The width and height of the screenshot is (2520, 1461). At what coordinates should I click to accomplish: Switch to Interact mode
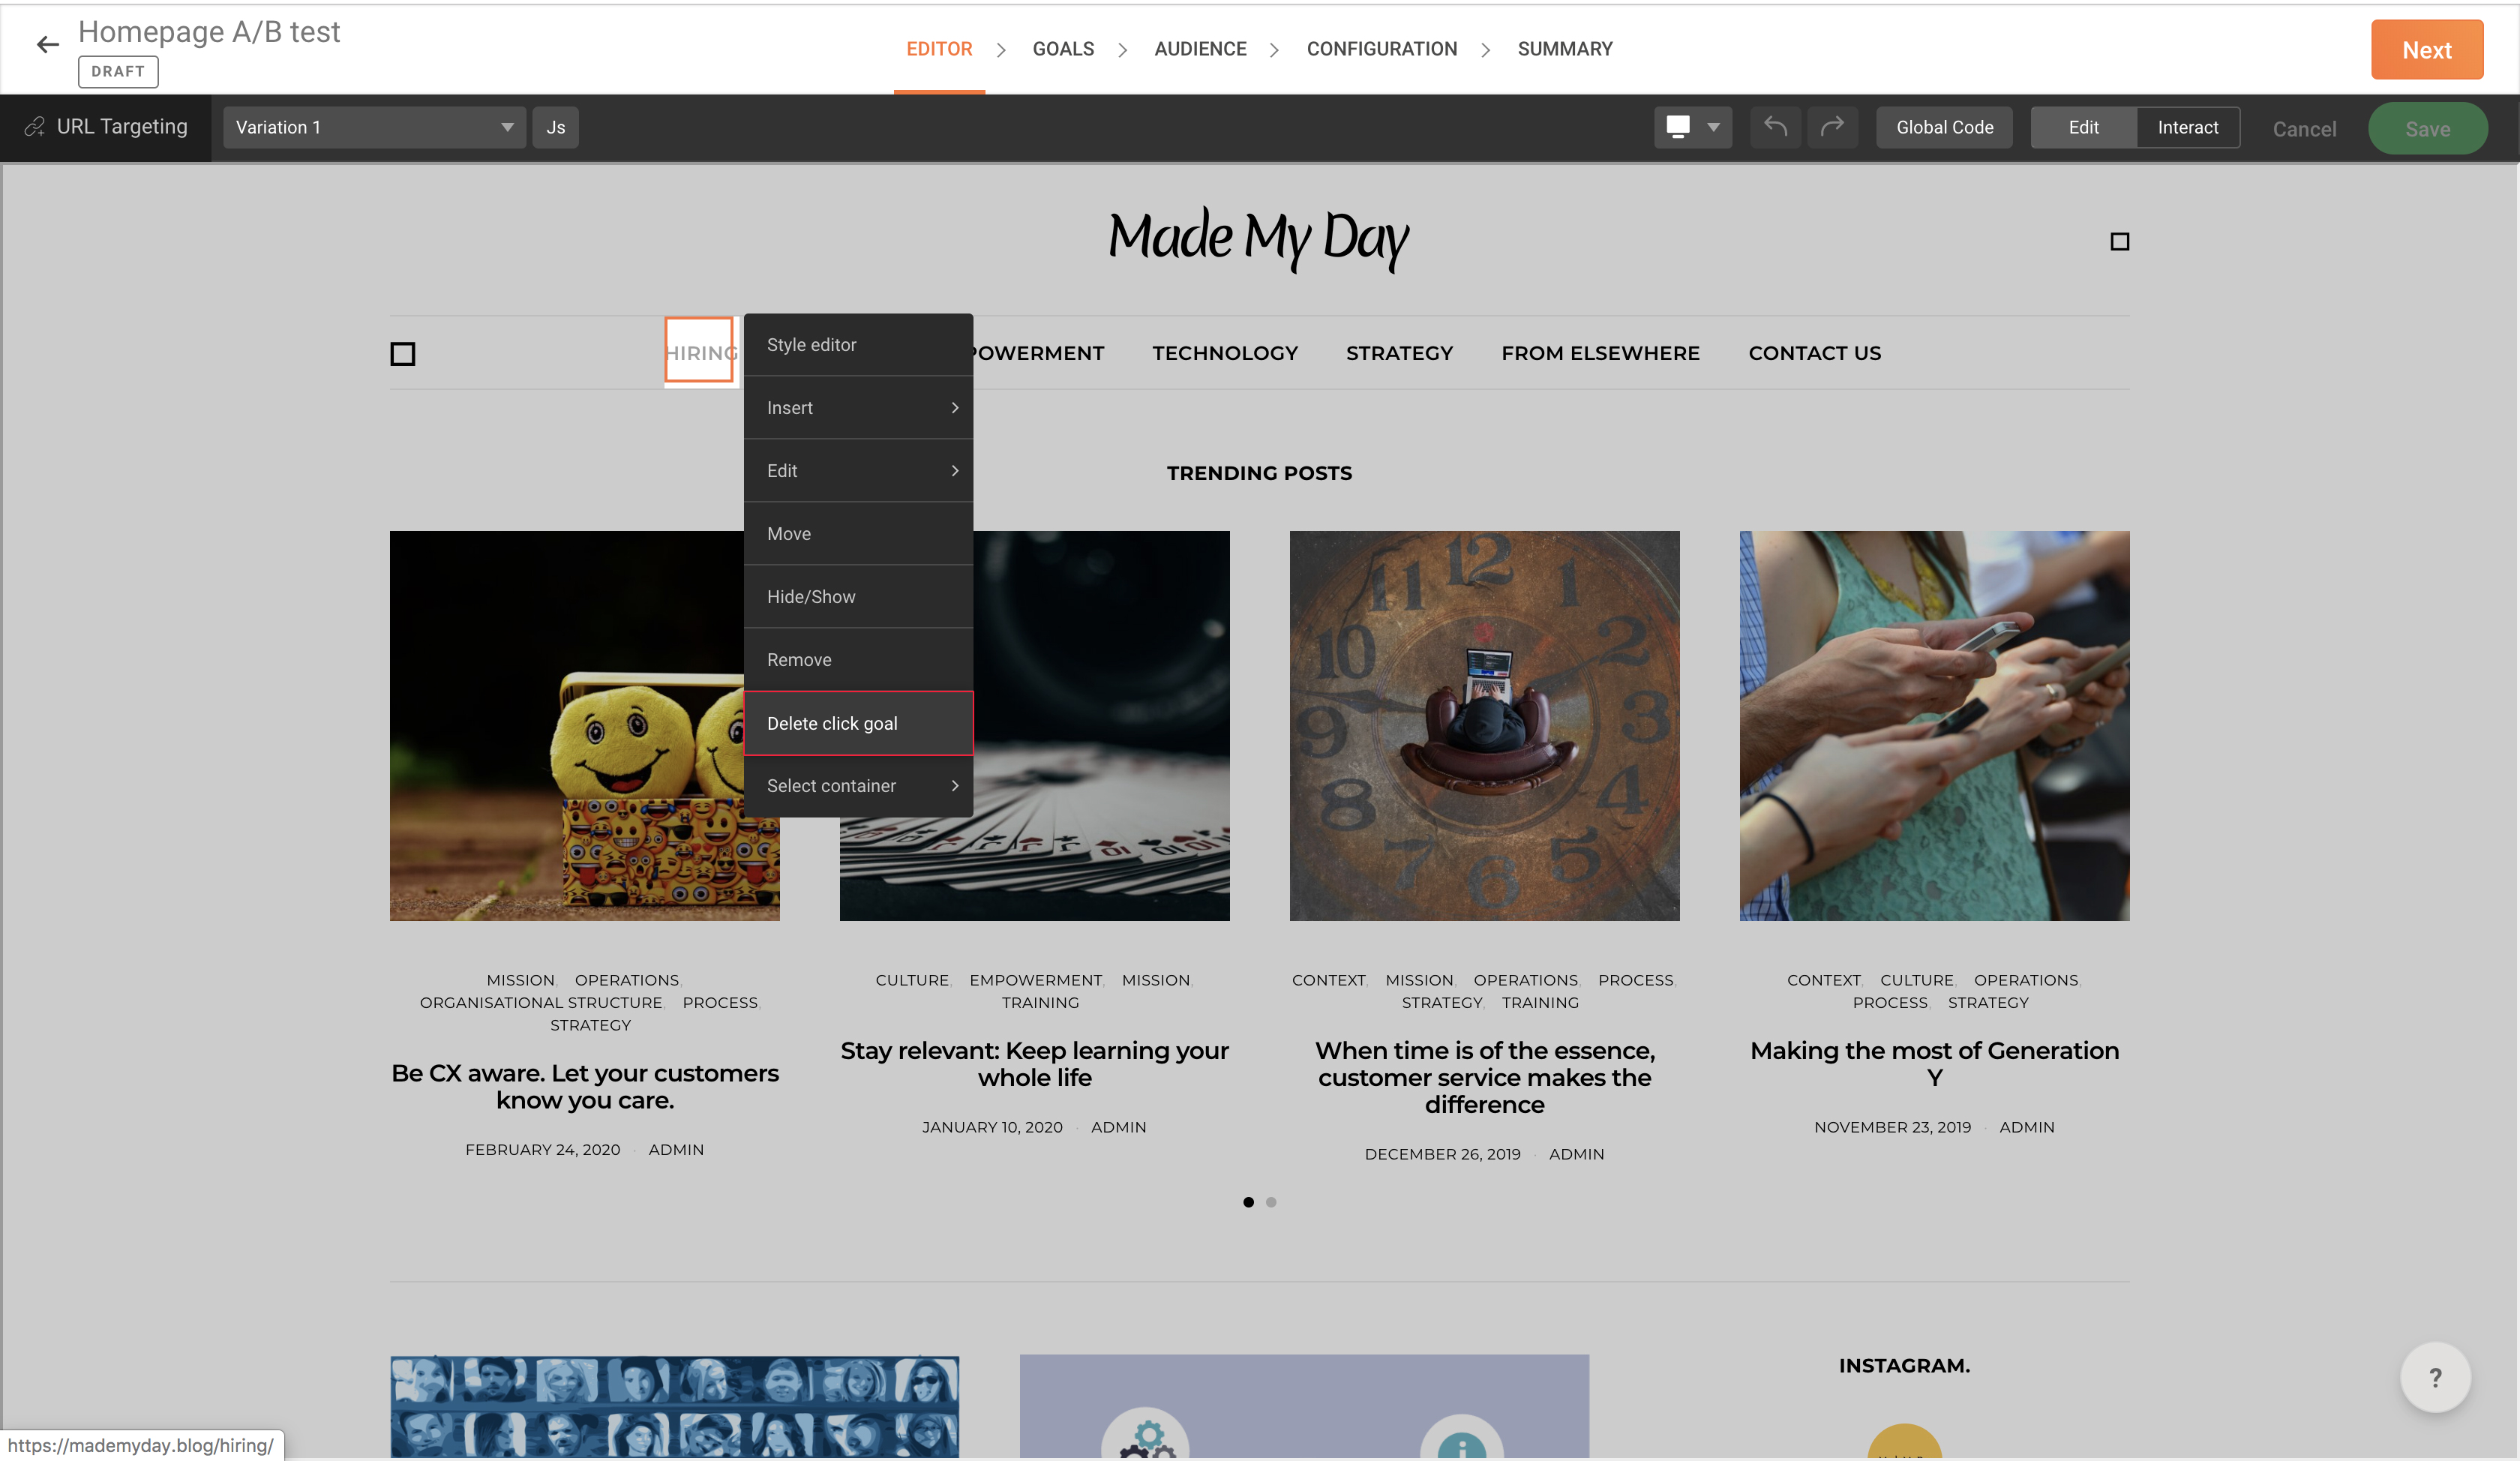click(x=2187, y=127)
